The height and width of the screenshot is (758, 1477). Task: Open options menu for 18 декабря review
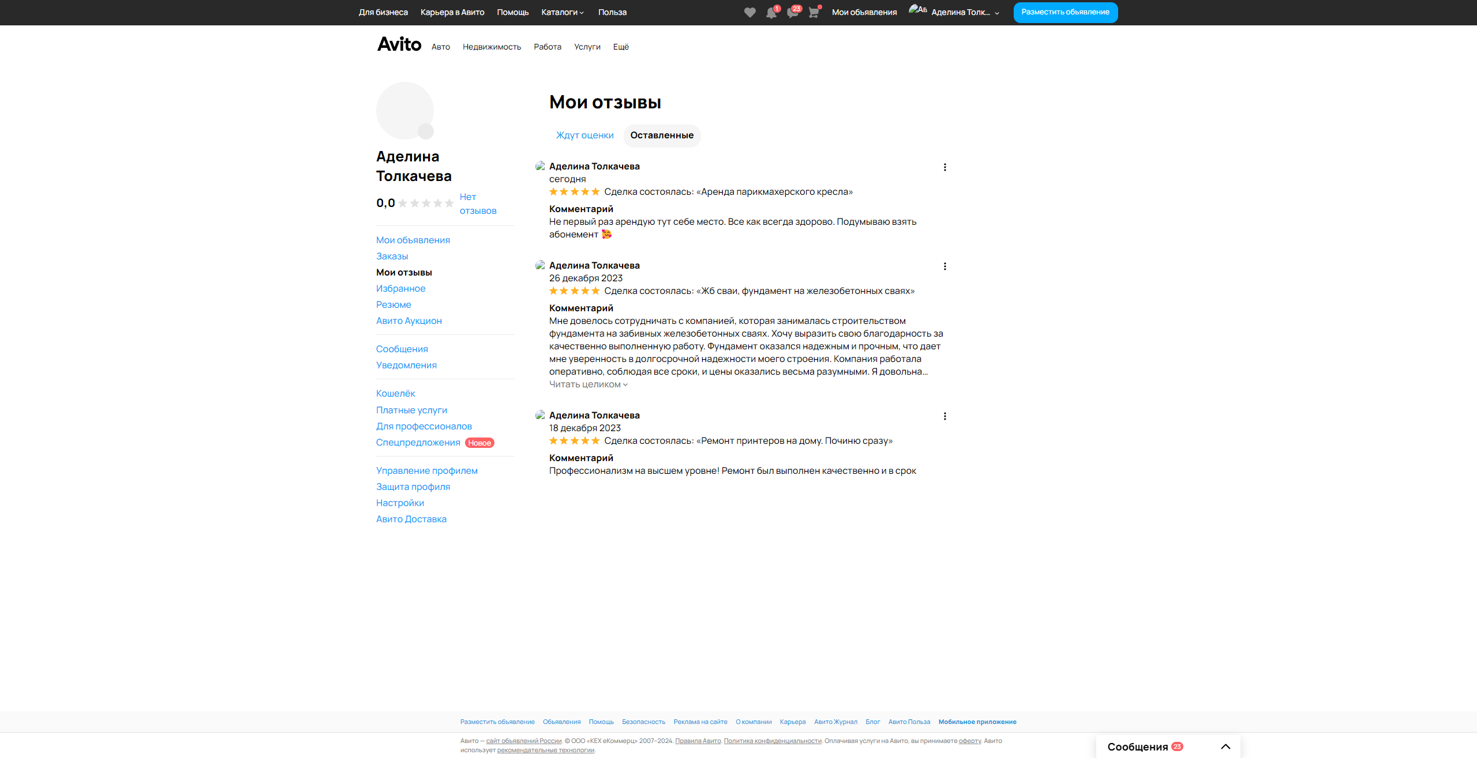tap(944, 416)
